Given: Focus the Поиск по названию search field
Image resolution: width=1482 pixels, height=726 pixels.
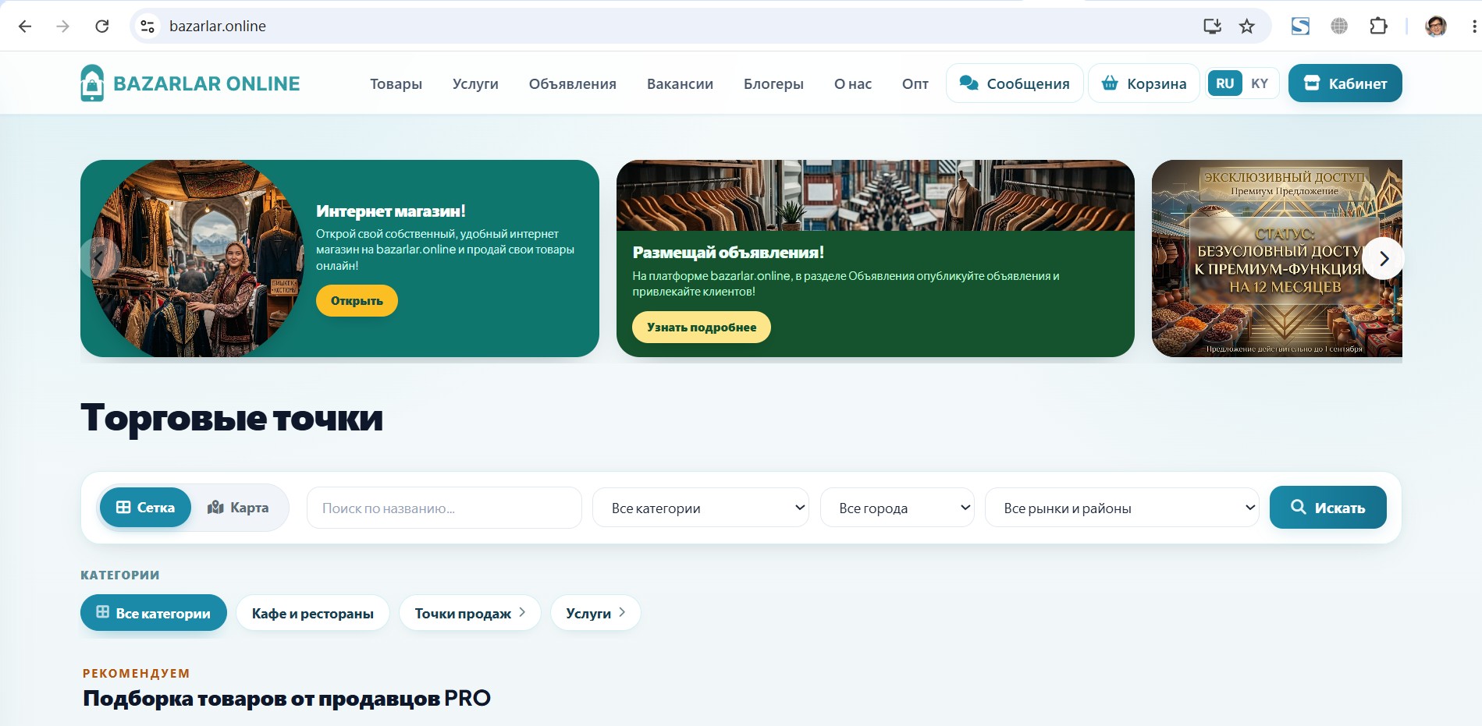Looking at the screenshot, I should (x=444, y=508).
